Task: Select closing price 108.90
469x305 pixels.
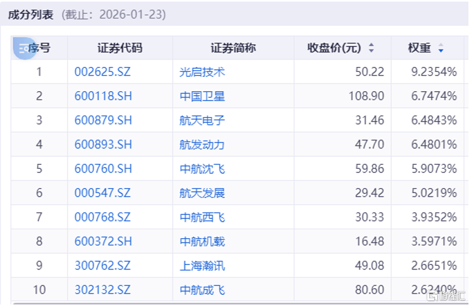Action: coord(366,96)
